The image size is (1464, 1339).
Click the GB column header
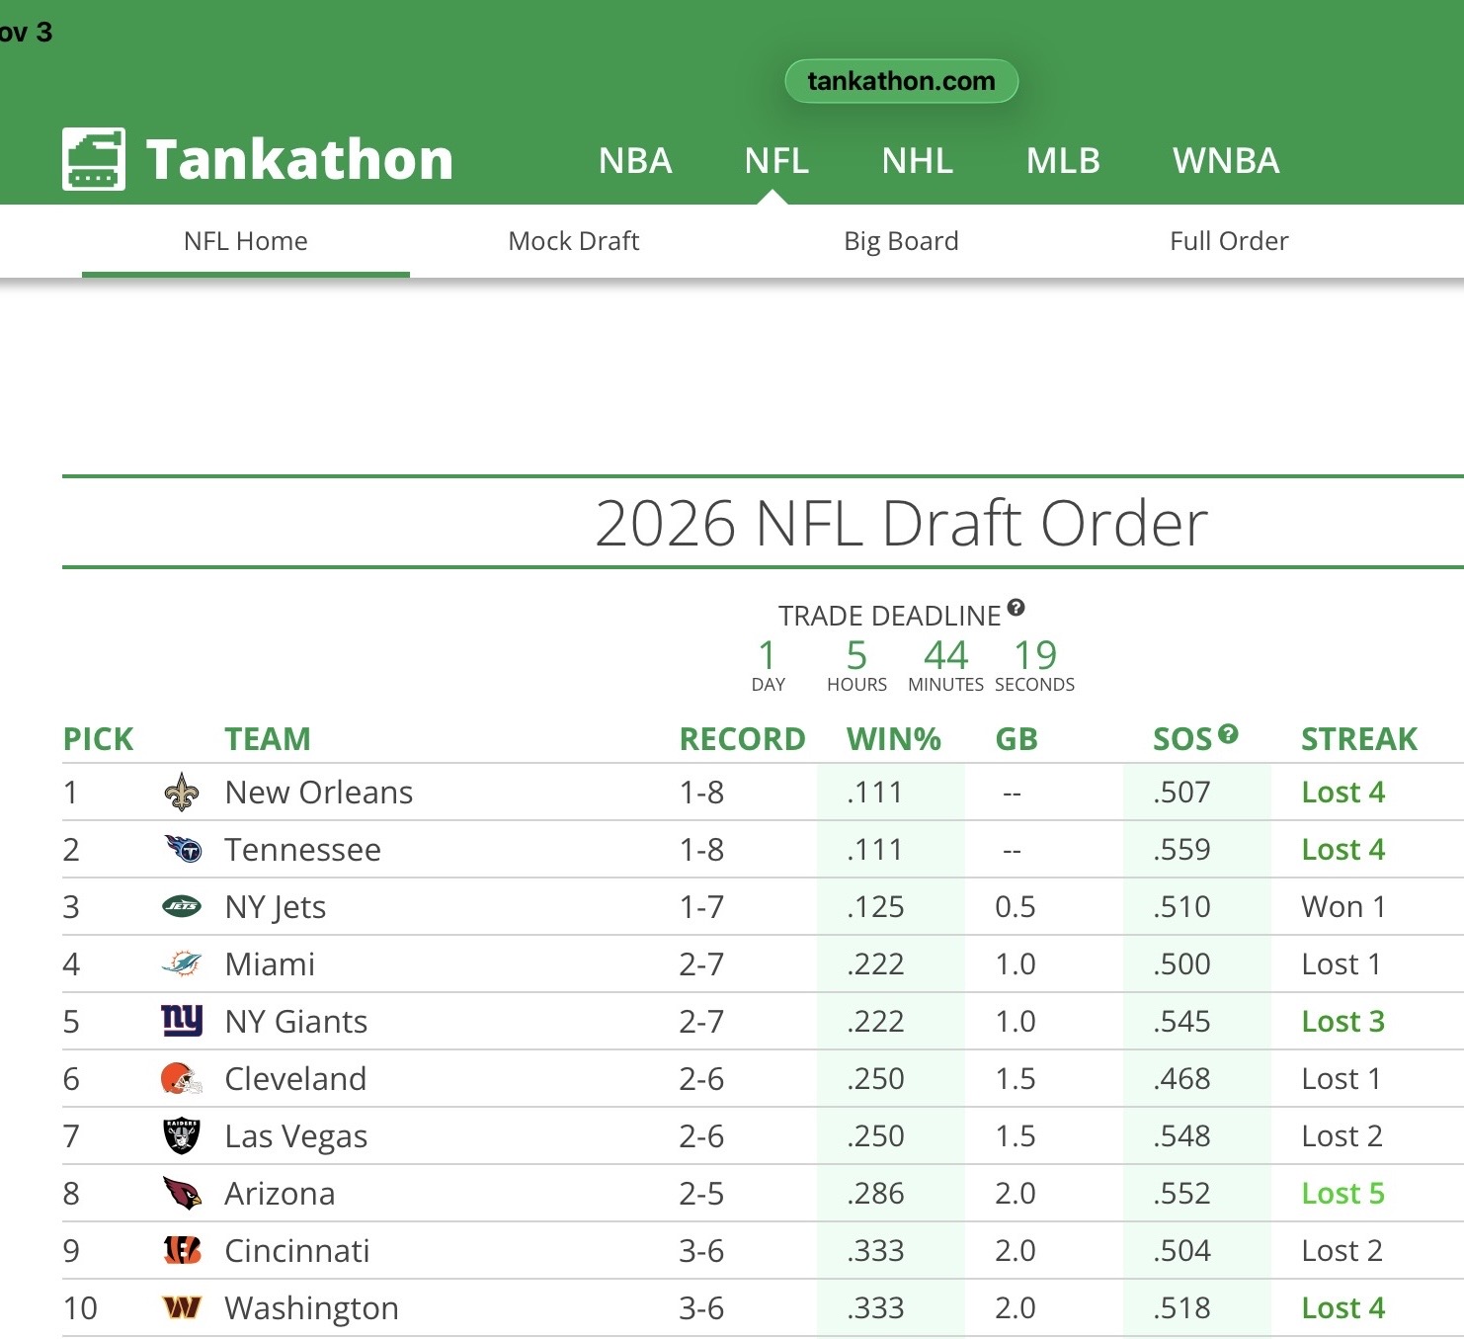pyautogui.click(x=1017, y=739)
